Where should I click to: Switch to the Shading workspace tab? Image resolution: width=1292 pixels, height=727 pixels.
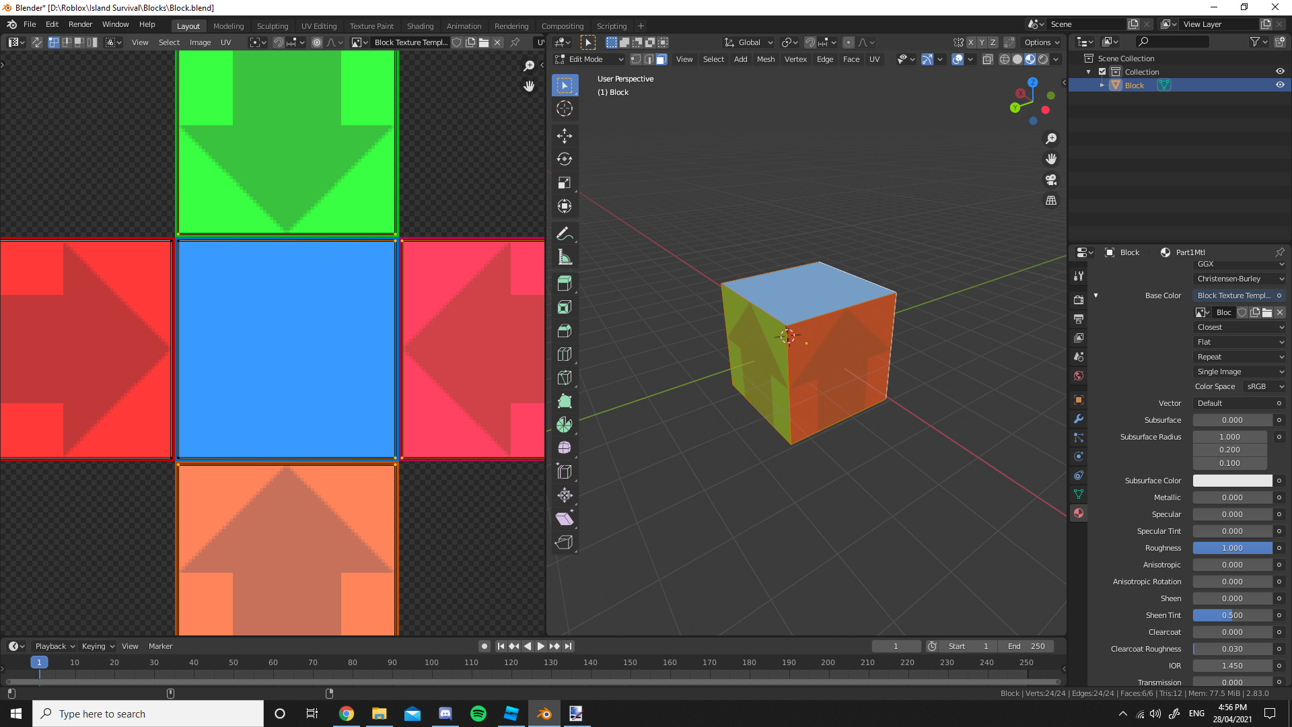pos(420,26)
